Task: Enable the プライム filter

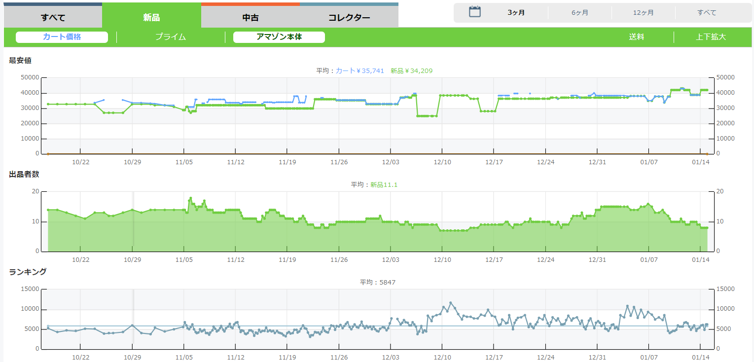Action: (171, 37)
